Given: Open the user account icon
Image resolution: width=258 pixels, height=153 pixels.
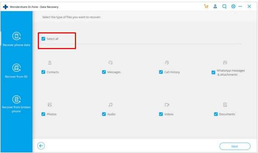Looking at the screenshot, I should (215, 6).
